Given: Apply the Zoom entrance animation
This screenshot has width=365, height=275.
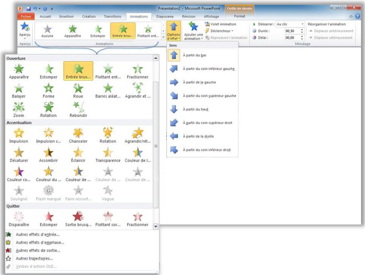Looking at the screenshot, I should tap(19, 110).
